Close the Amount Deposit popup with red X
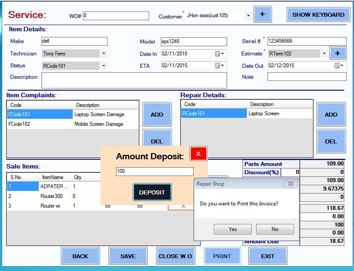 point(198,154)
